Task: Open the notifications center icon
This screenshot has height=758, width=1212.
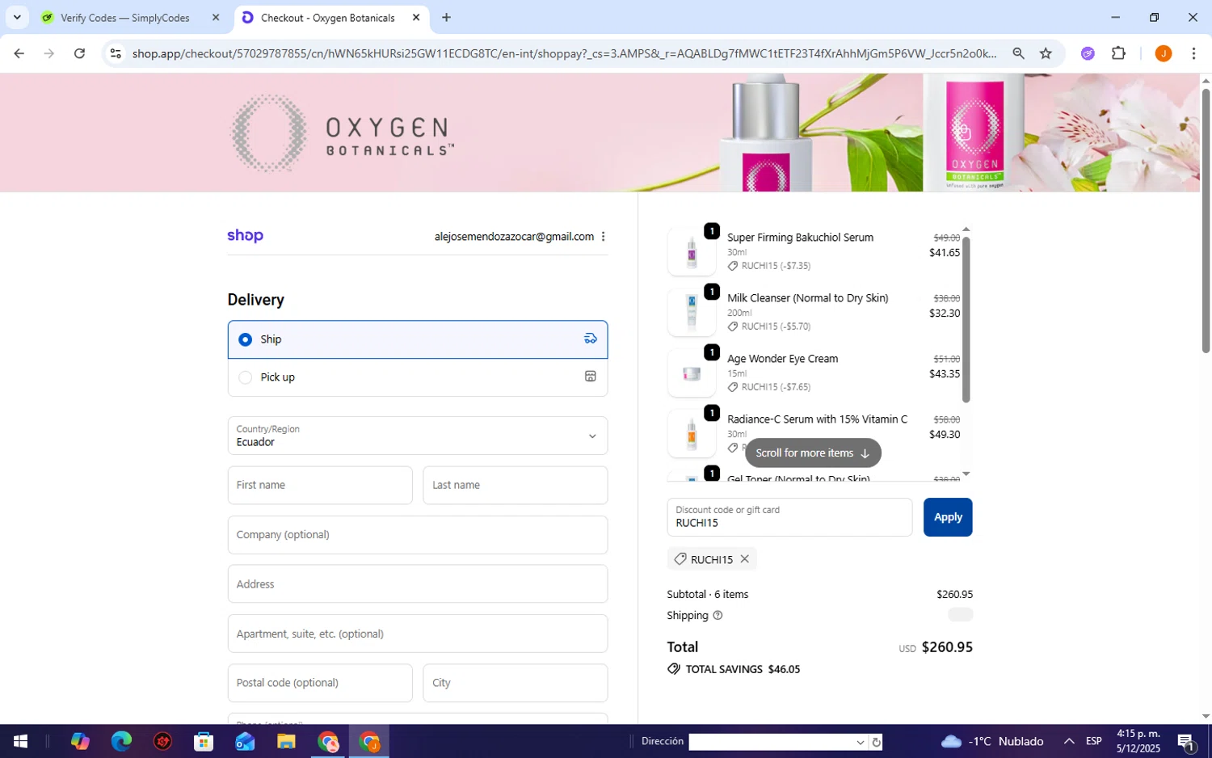Action: pyautogui.click(x=1186, y=741)
